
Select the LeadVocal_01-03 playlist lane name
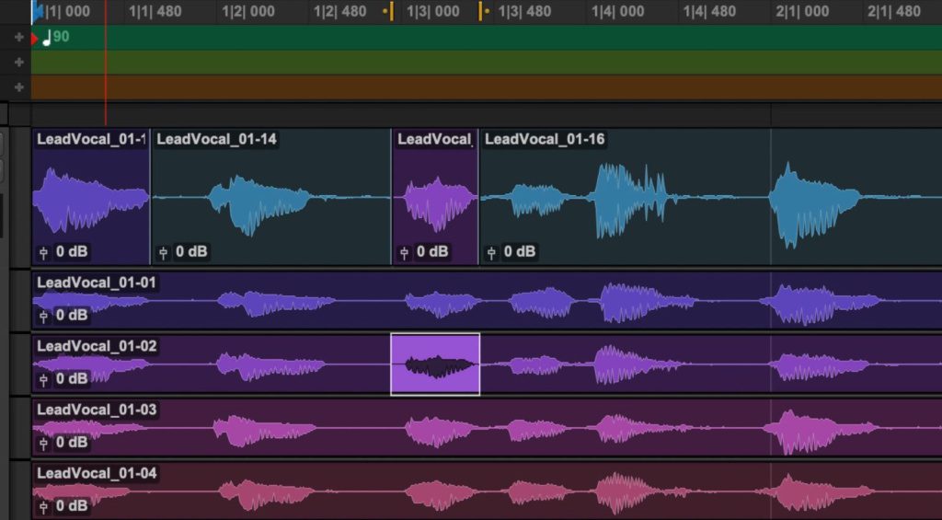tap(97, 410)
